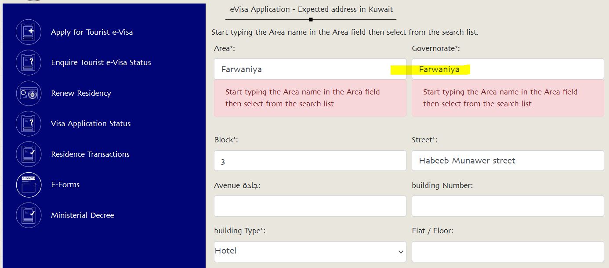The height and width of the screenshot is (268, 609).
Task: Click the empty building Number field
Action: [508, 206]
